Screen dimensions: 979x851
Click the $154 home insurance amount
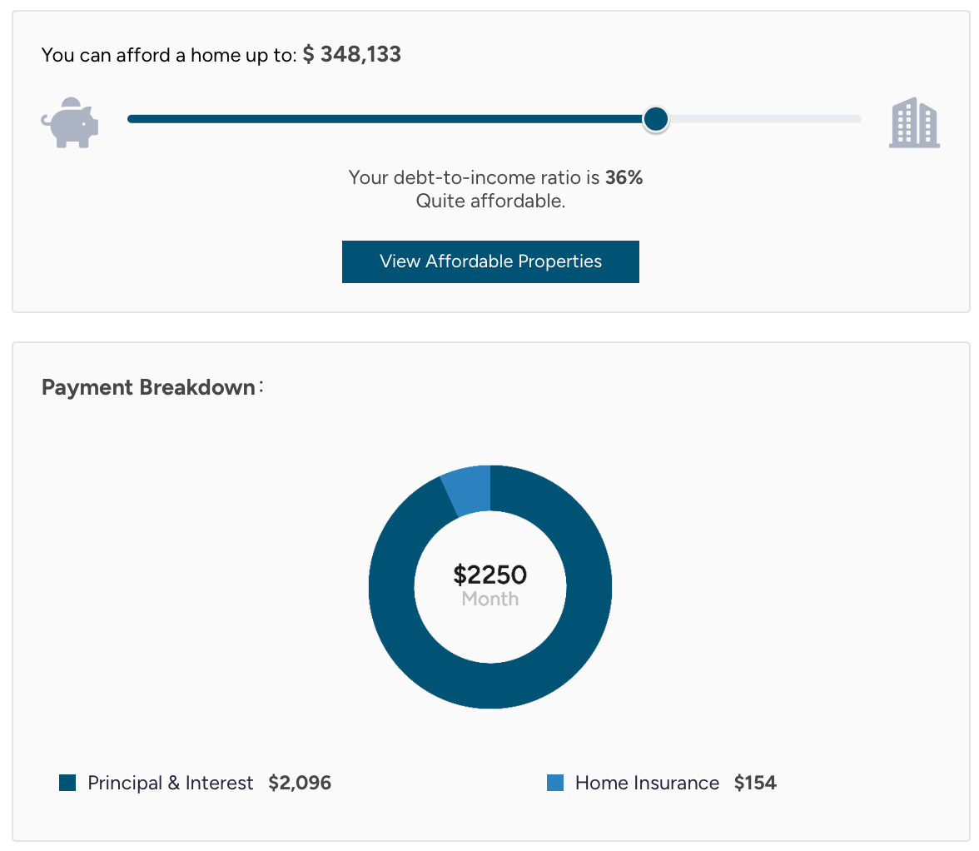tap(755, 783)
